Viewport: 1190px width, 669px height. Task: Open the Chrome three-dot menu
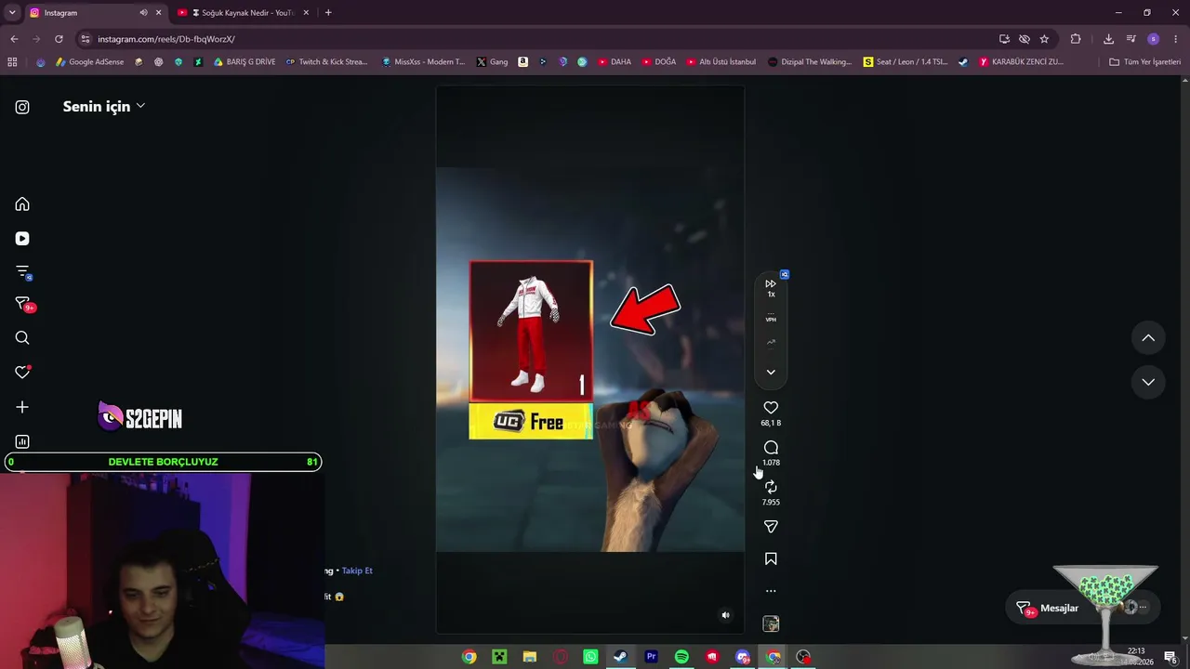[1176, 39]
